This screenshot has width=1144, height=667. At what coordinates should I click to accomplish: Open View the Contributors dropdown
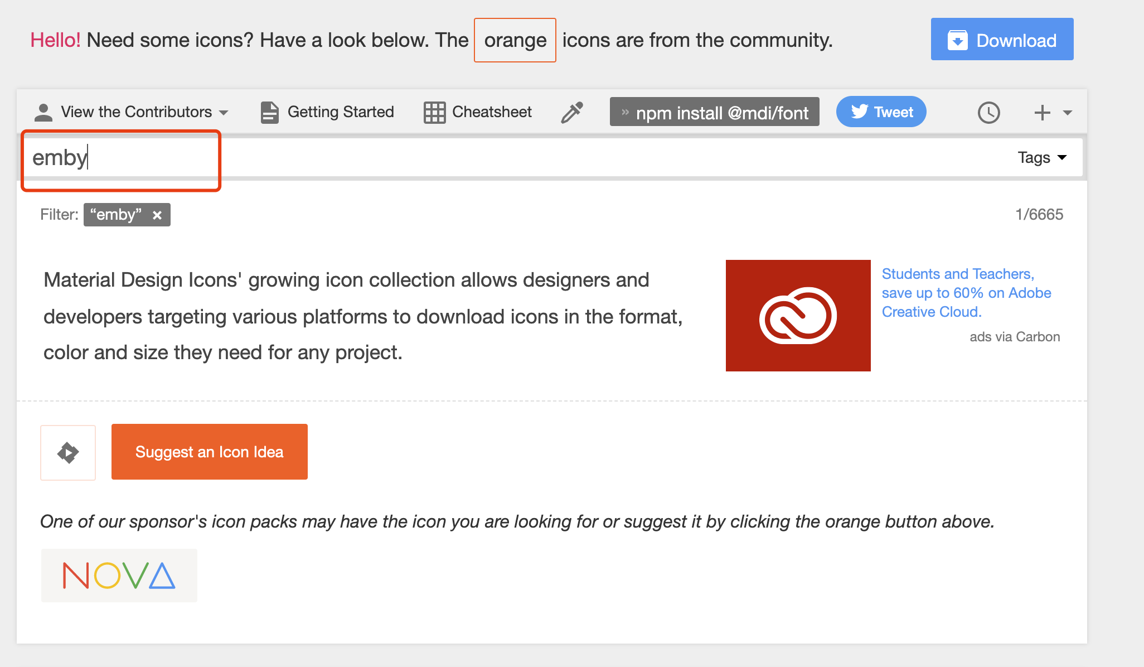tap(137, 112)
